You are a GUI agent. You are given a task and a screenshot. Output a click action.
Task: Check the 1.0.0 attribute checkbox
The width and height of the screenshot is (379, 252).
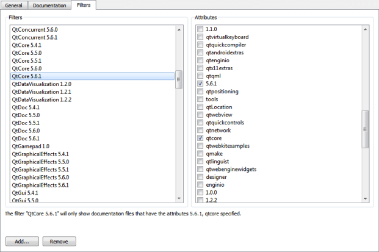[x=200, y=192]
